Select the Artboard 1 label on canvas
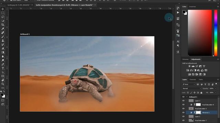This screenshot has width=220, height=123. click(x=25, y=34)
